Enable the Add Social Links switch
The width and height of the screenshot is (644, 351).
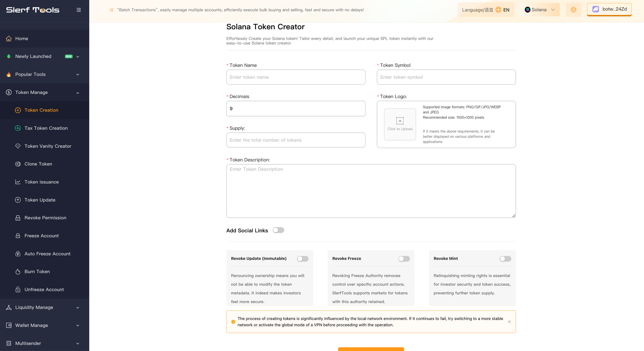278,230
